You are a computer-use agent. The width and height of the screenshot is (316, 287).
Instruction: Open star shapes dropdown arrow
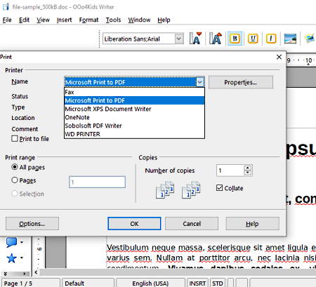pyautogui.click(x=22, y=258)
